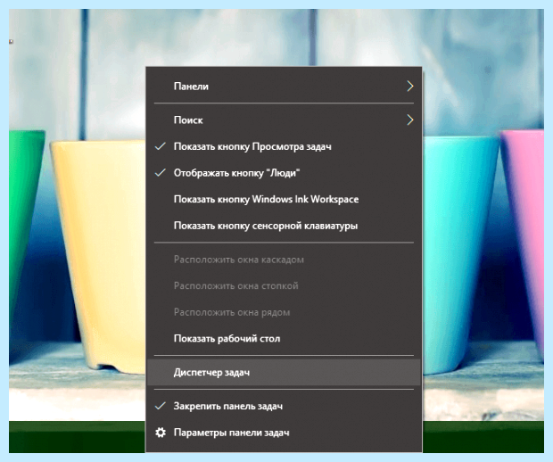553x462 pixels.
Task: Choose Расположить окна каскадом
Action: [284, 260]
